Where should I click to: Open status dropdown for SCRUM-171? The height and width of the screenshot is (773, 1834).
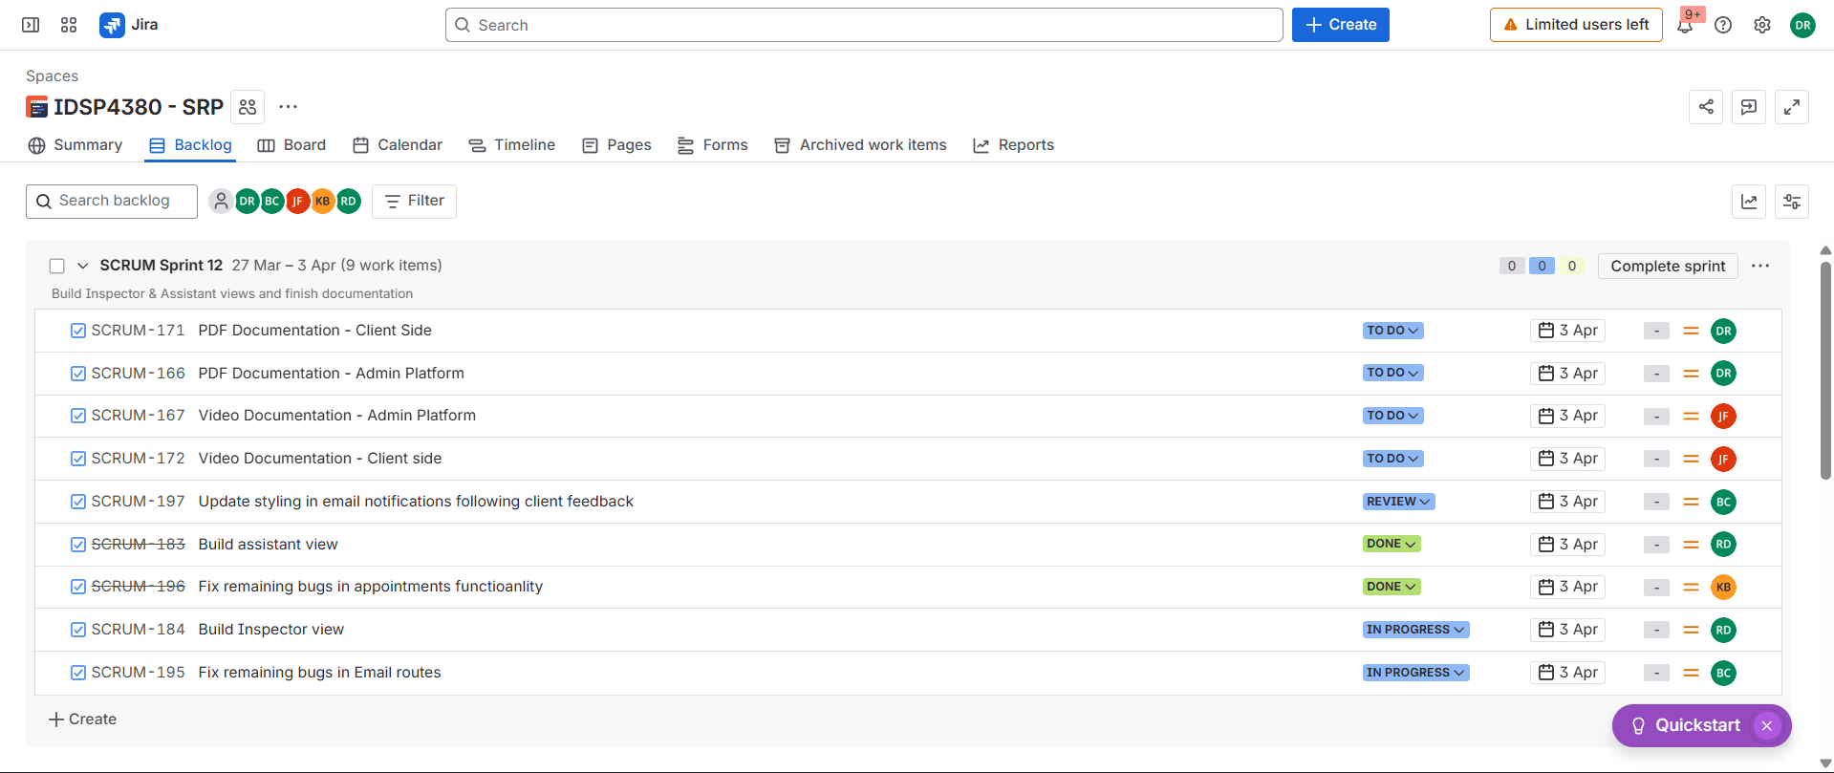point(1392,331)
